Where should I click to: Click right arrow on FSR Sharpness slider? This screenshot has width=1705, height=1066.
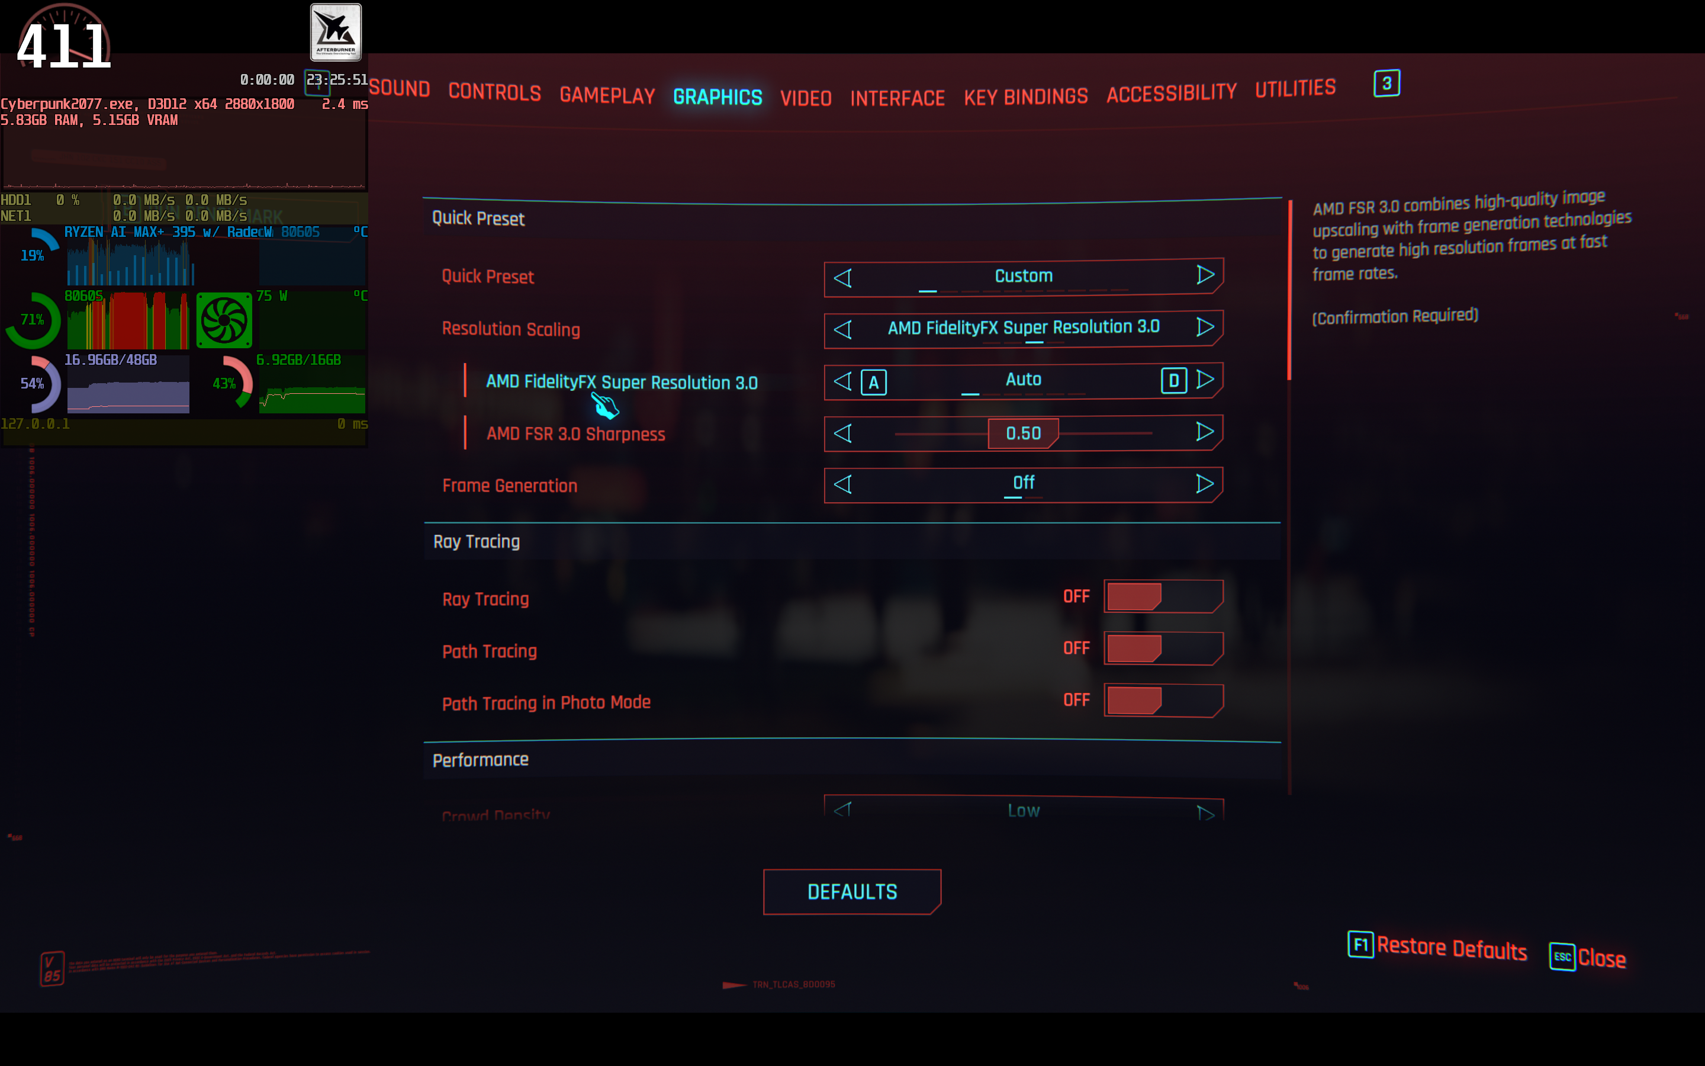(1205, 432)
